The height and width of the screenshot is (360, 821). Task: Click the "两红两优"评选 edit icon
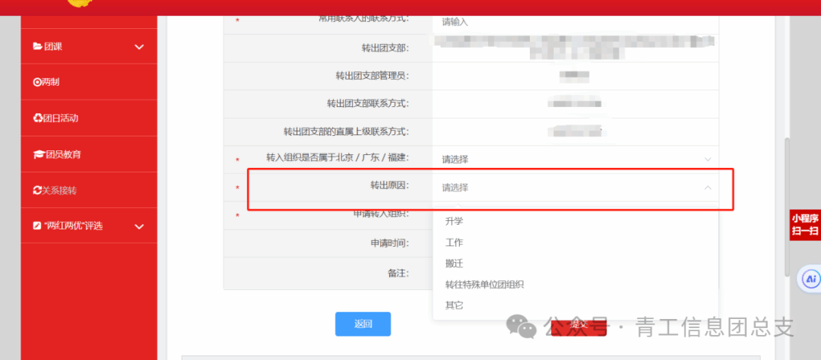37,226
